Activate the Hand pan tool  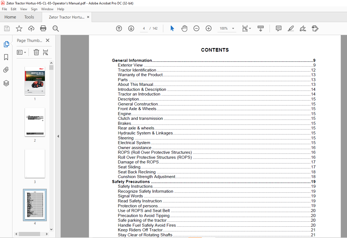pyautogui.click(x=184, y=28)
